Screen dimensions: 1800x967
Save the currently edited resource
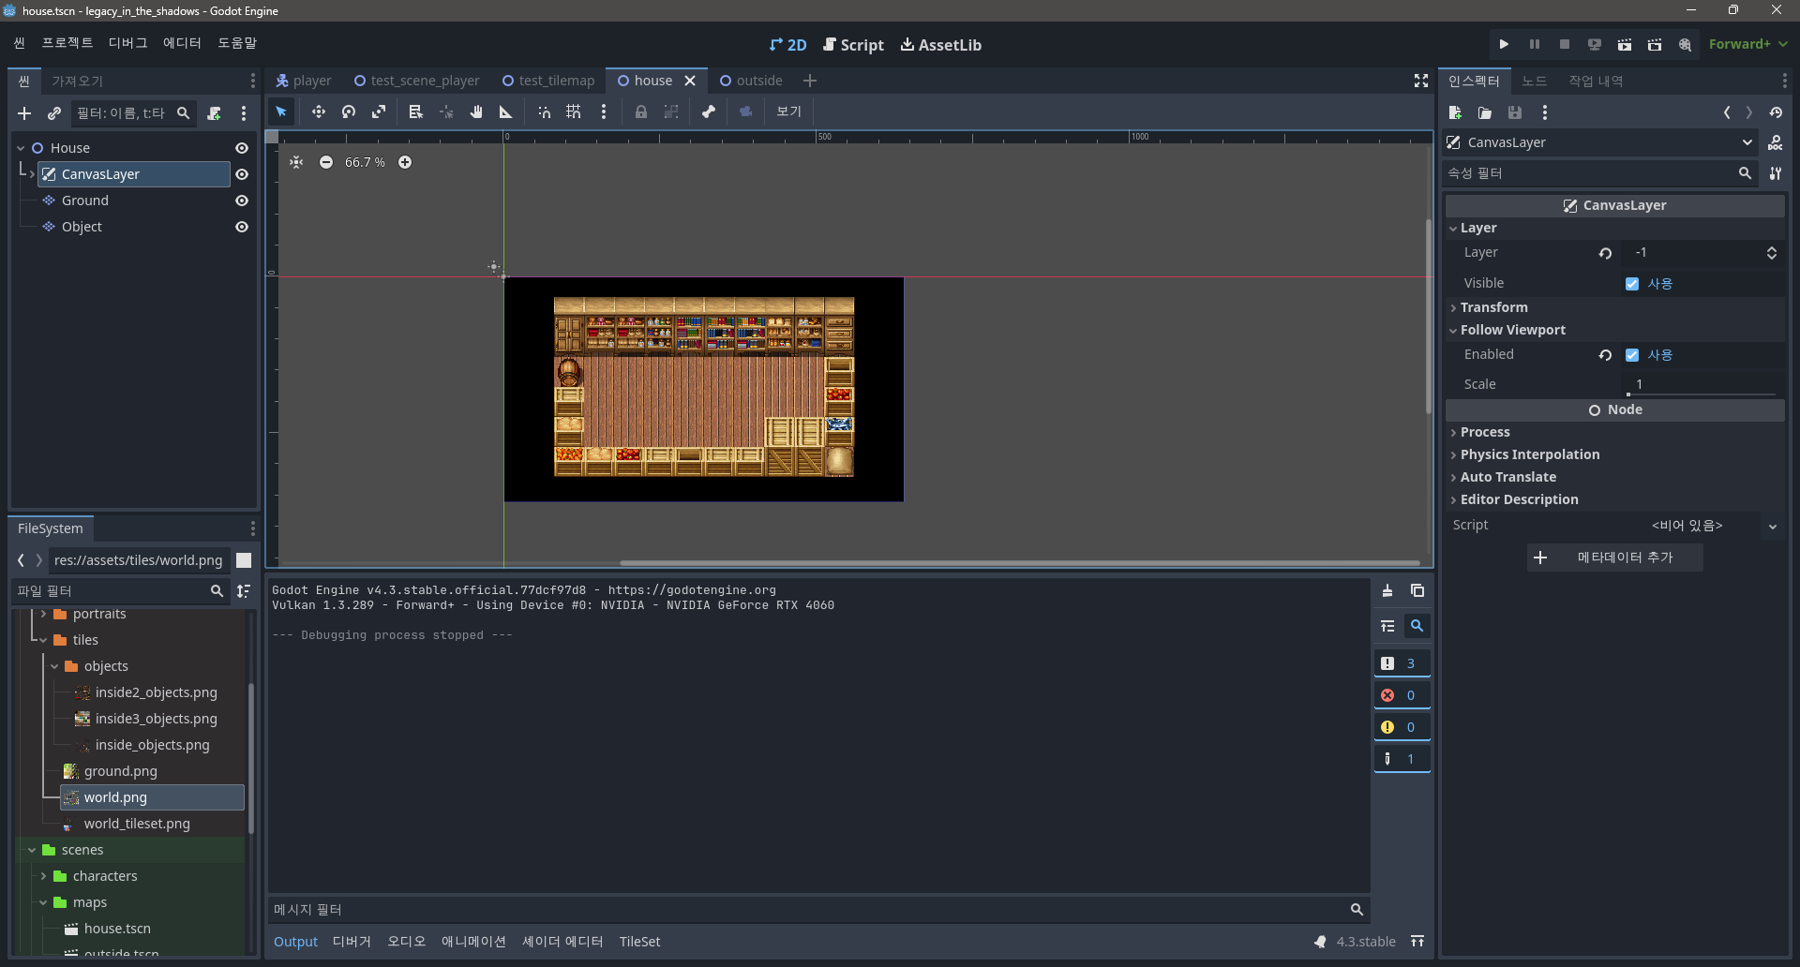[x=1515, y=112]
